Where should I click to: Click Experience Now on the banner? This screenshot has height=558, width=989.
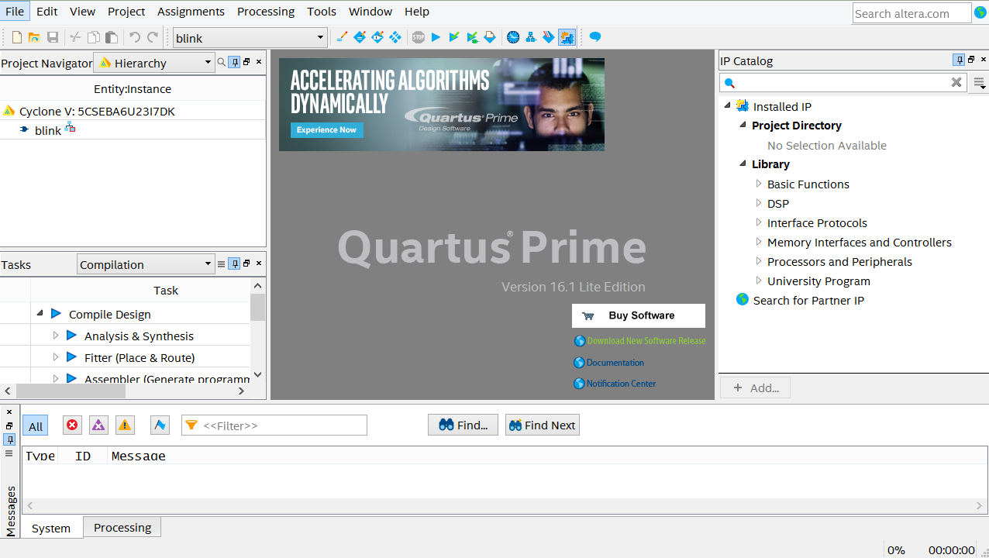[x=326, y=129]
